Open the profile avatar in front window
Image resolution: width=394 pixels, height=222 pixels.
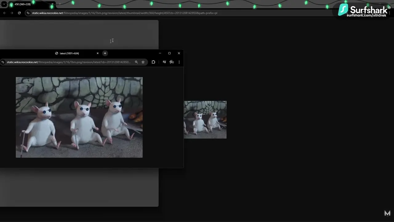coord(172,62)
